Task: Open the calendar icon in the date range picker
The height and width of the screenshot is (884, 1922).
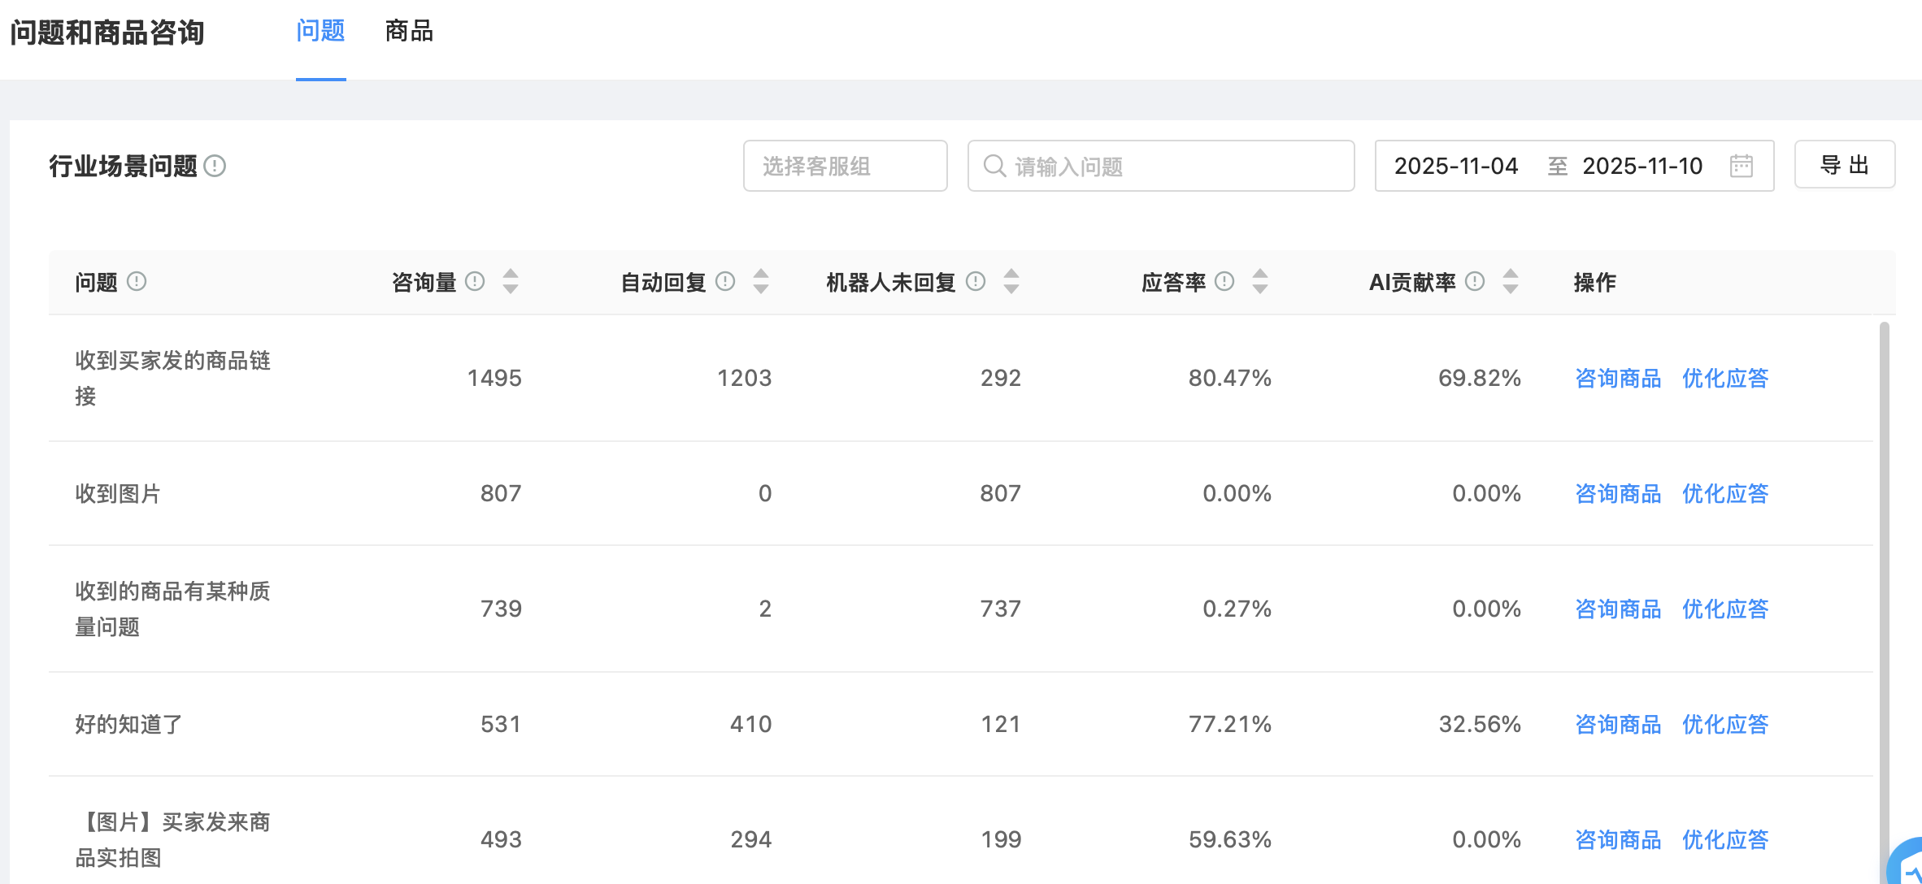Action: 1742,166
